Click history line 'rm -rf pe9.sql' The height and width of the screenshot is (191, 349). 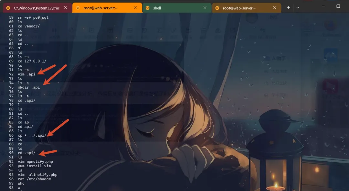click(33, 17)
